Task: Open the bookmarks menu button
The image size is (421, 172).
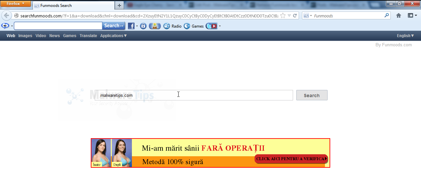Action: pyautogui.click(x=412, y=15)
